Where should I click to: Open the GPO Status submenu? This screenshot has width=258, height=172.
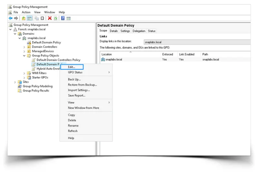click(86, 72)
